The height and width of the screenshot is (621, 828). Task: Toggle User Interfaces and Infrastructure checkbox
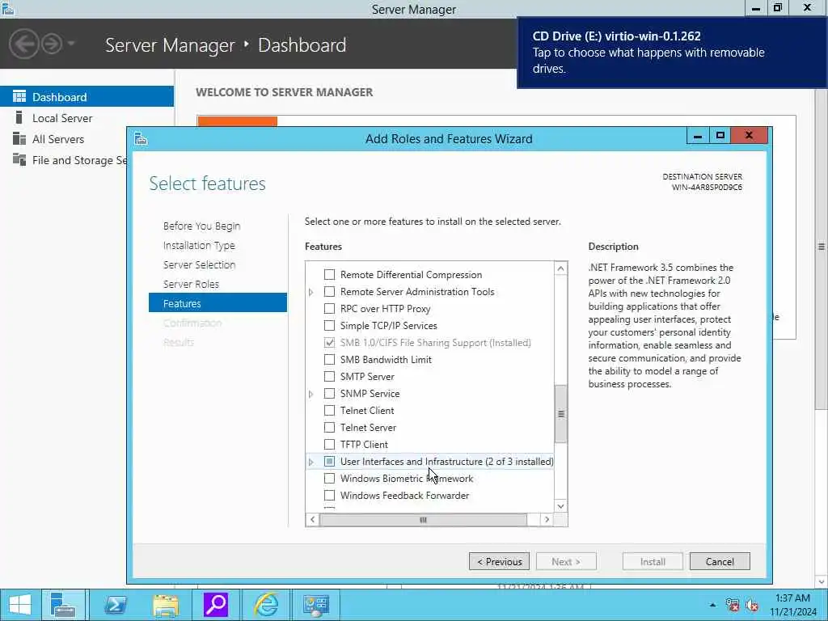pyautogui.click(x=329, y=462)
